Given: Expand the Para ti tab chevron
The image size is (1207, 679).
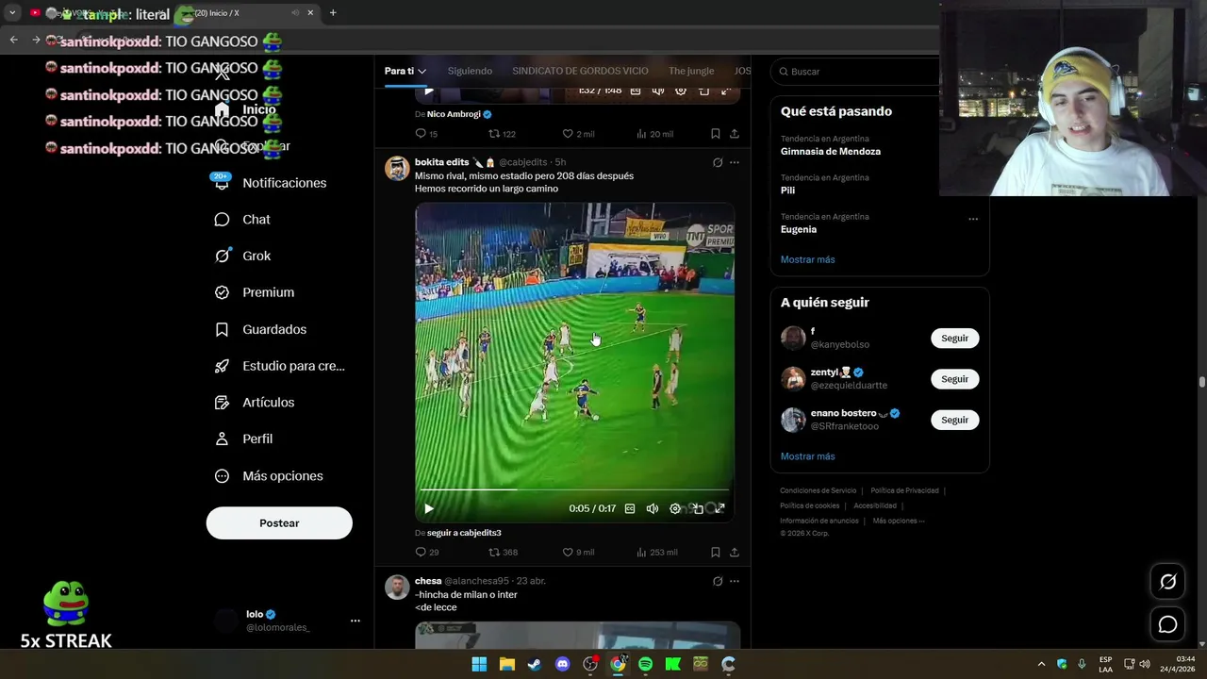Looking at the screenshot, I should tap(422, 72).
